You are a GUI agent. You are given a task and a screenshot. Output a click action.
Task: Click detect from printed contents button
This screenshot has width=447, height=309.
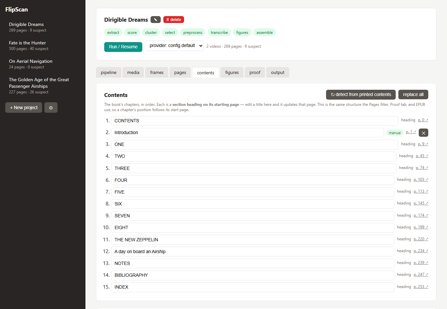361,94
